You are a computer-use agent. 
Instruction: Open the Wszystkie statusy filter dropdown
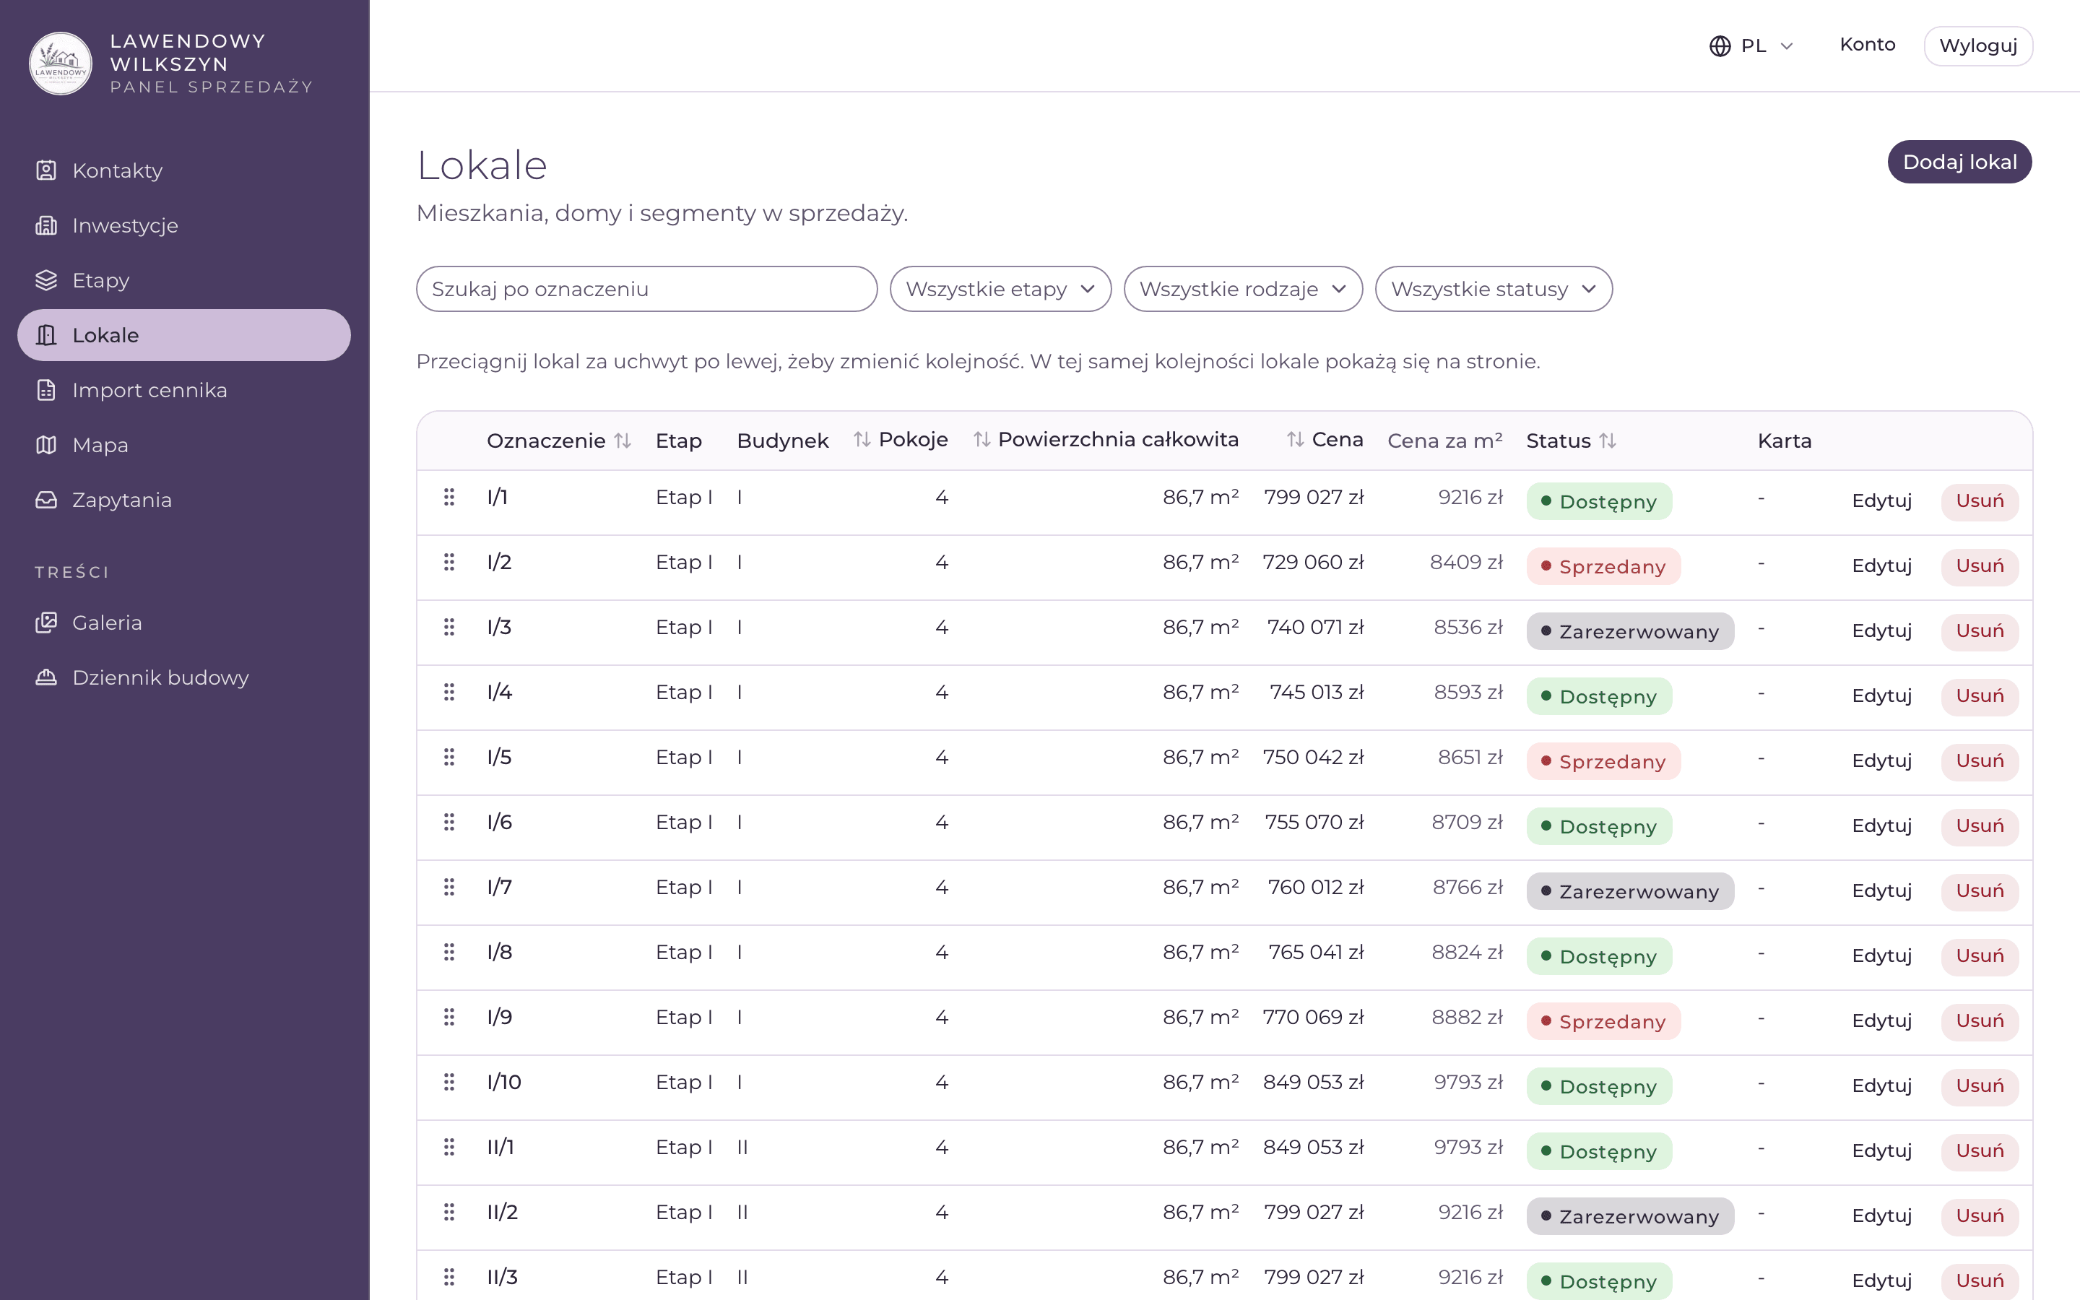coord(1494,289)
